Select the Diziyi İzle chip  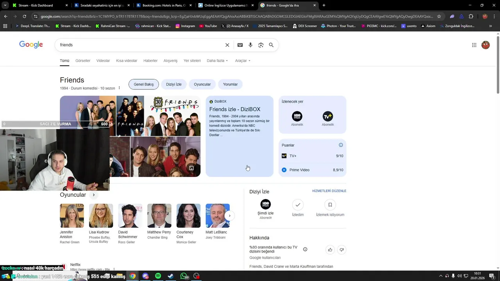174,84
